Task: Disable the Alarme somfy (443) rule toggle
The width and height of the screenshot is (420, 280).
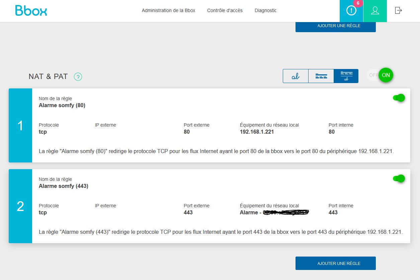Action: point(399,179)
